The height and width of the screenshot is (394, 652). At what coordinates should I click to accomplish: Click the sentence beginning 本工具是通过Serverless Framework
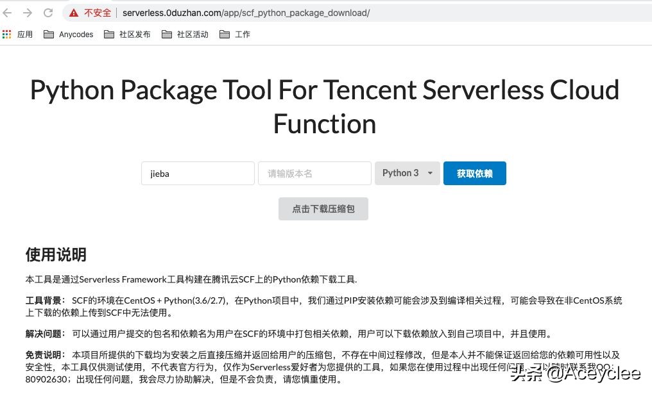point(191,279)
